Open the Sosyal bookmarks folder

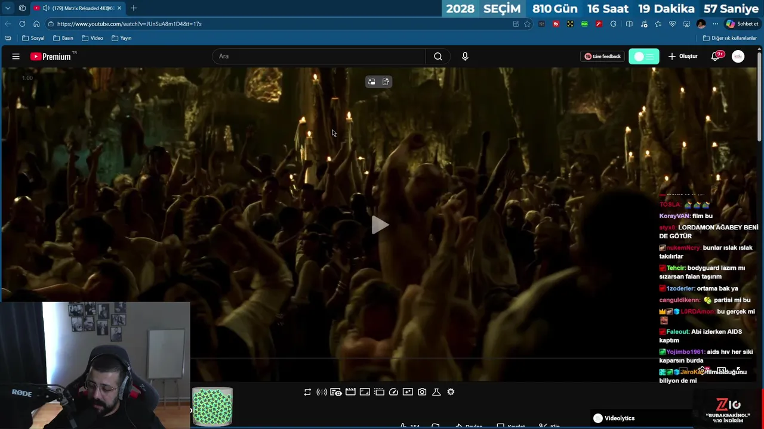33,38
